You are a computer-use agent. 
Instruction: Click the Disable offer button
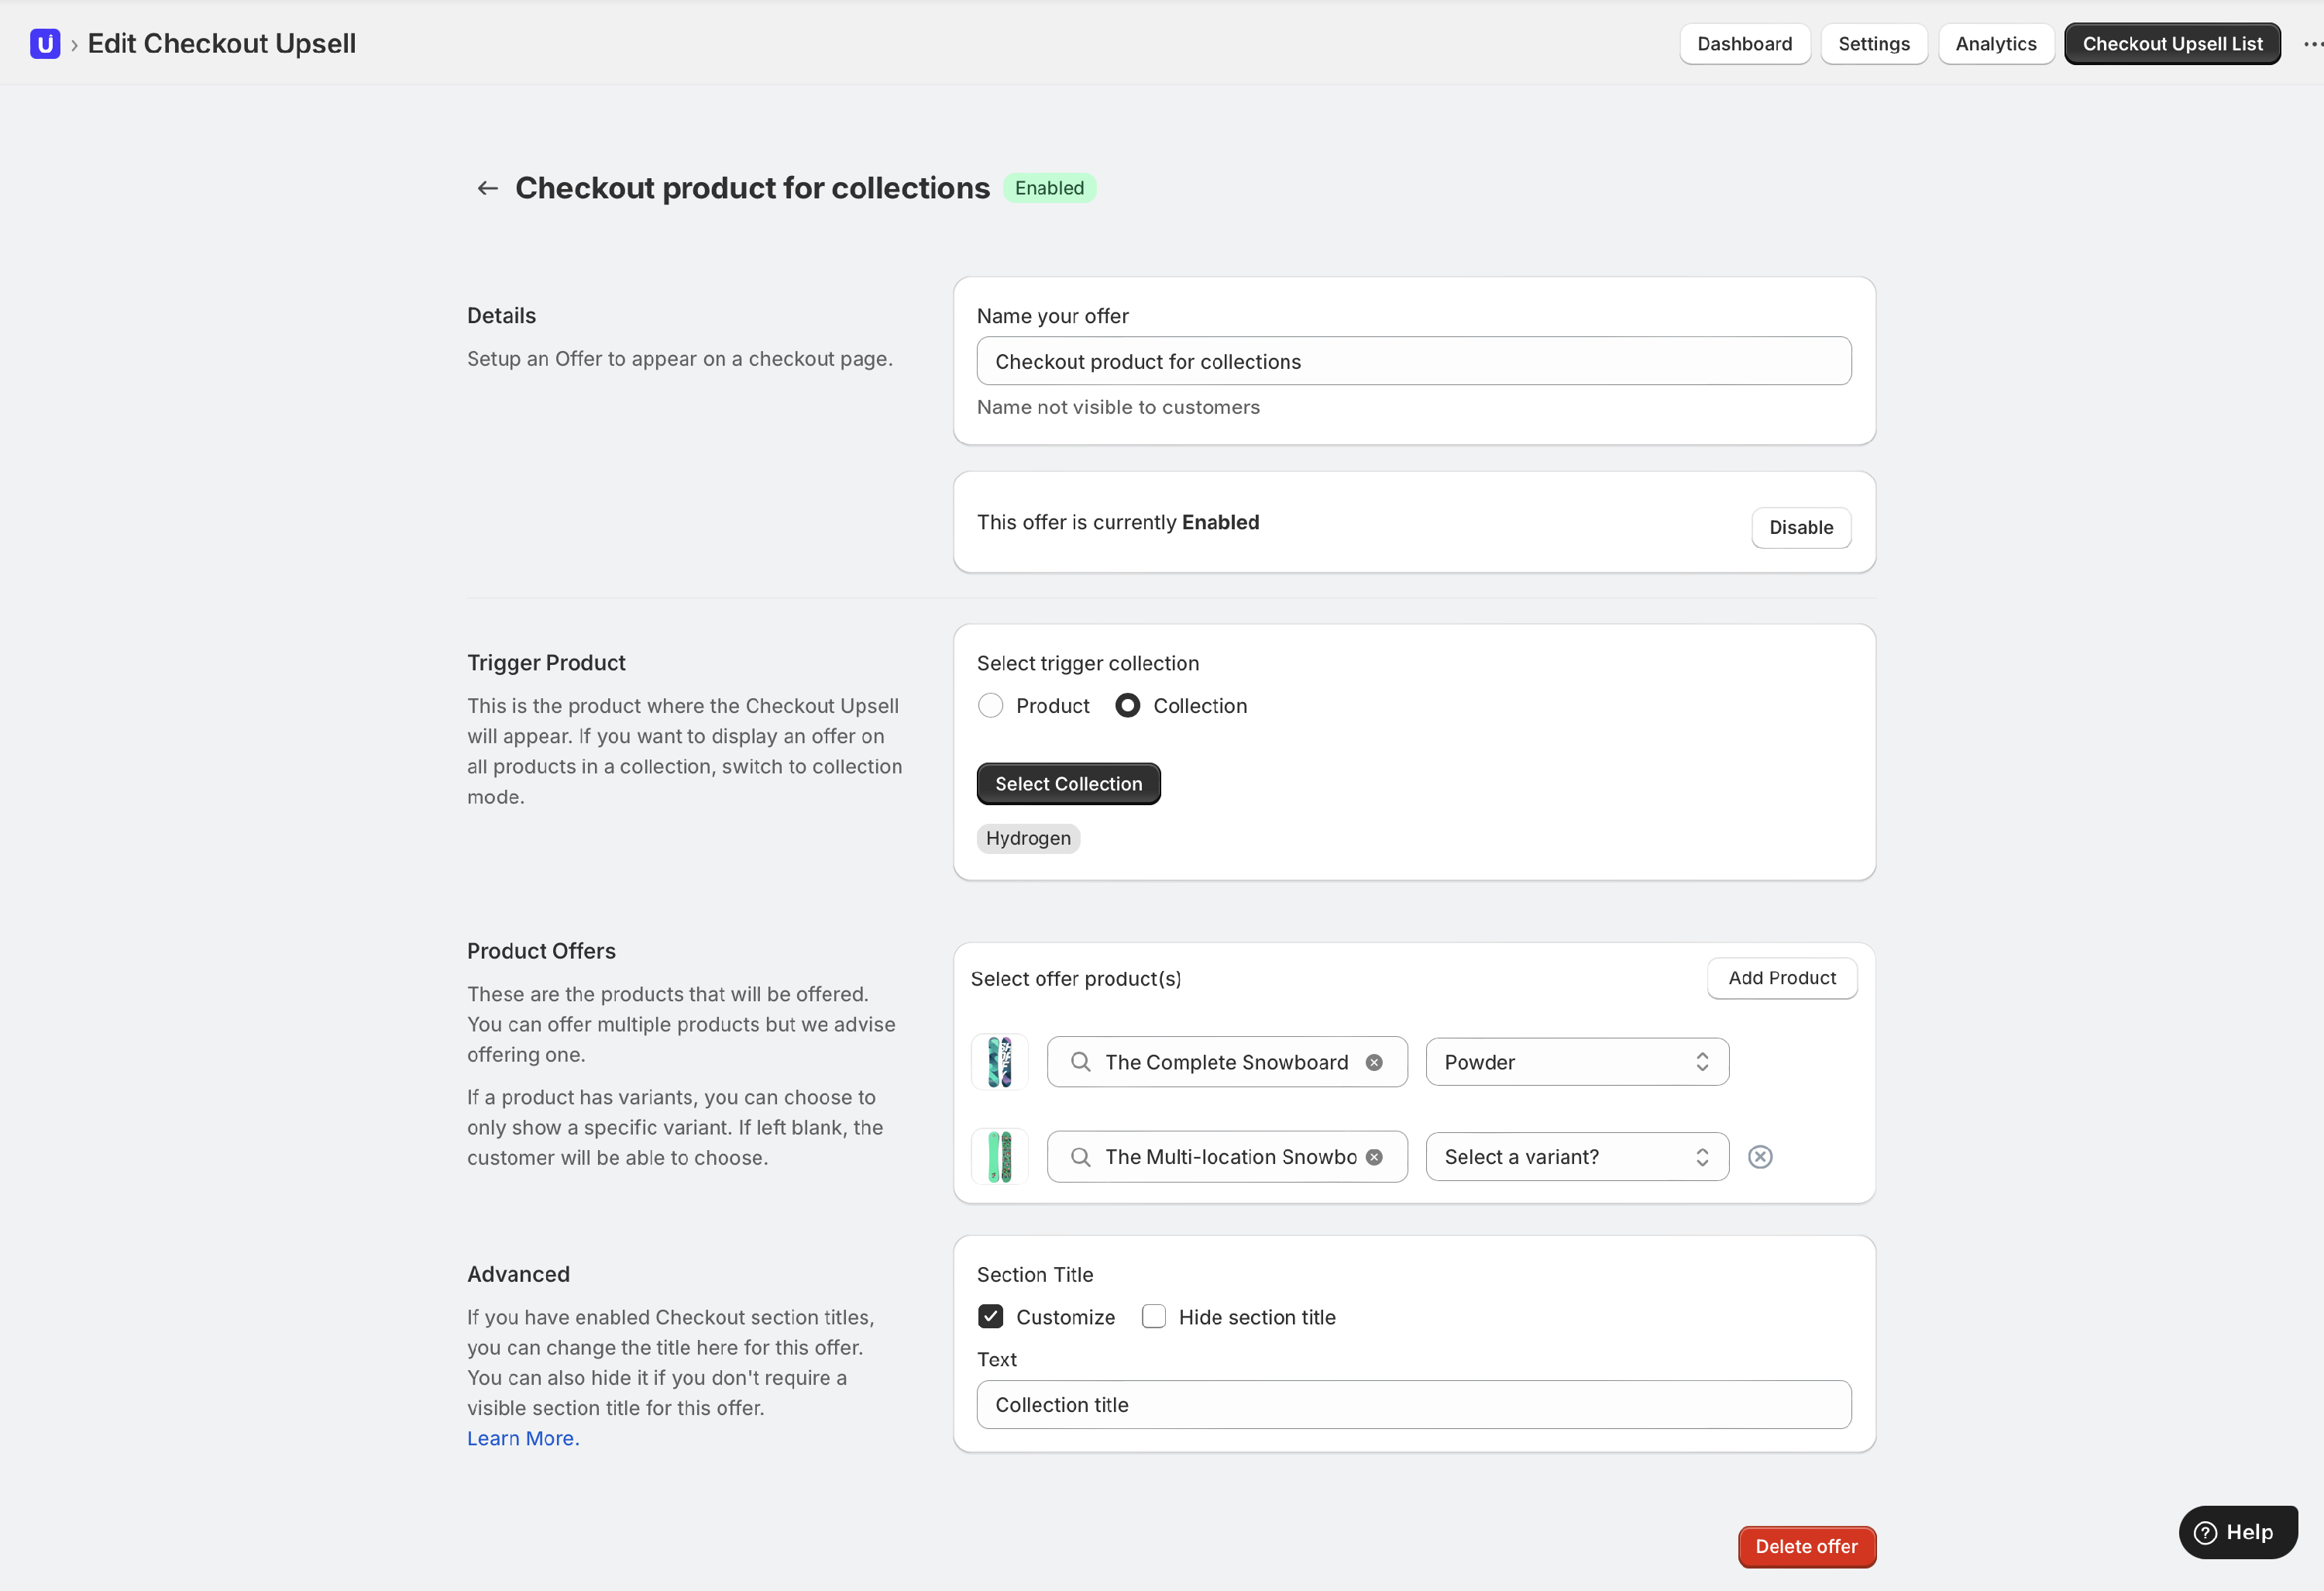[1801, 527]
